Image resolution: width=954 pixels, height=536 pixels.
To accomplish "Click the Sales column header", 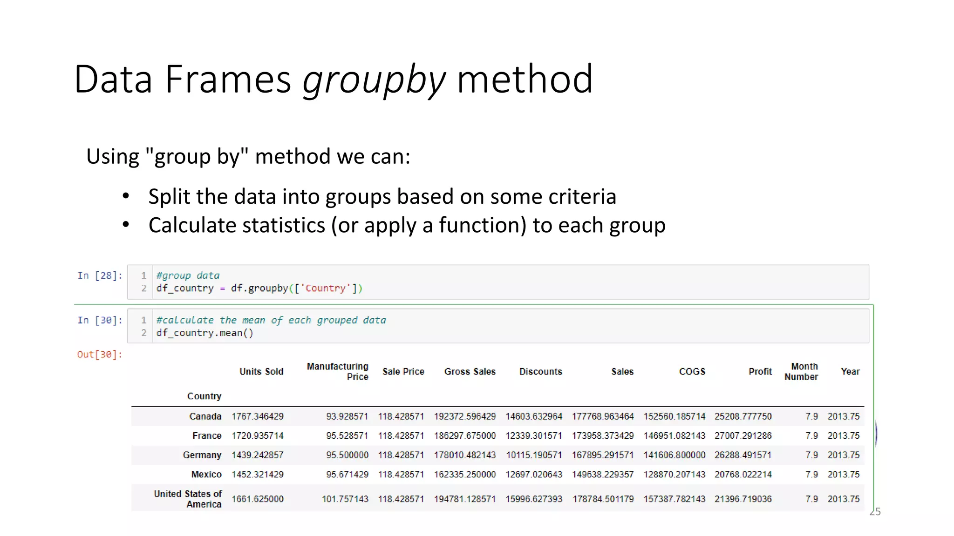I will (x=622, y=372).
